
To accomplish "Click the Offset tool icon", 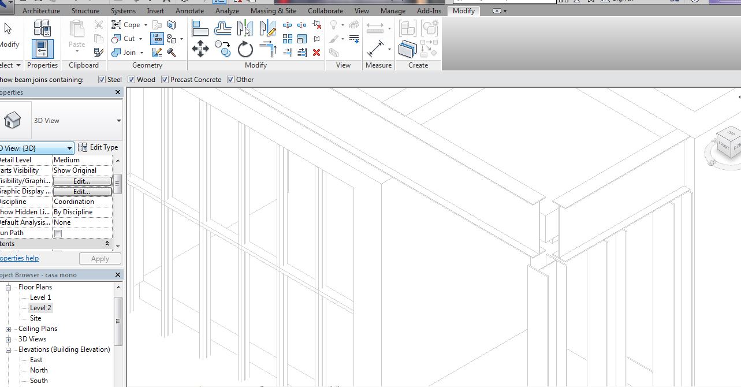I will 222,28.
